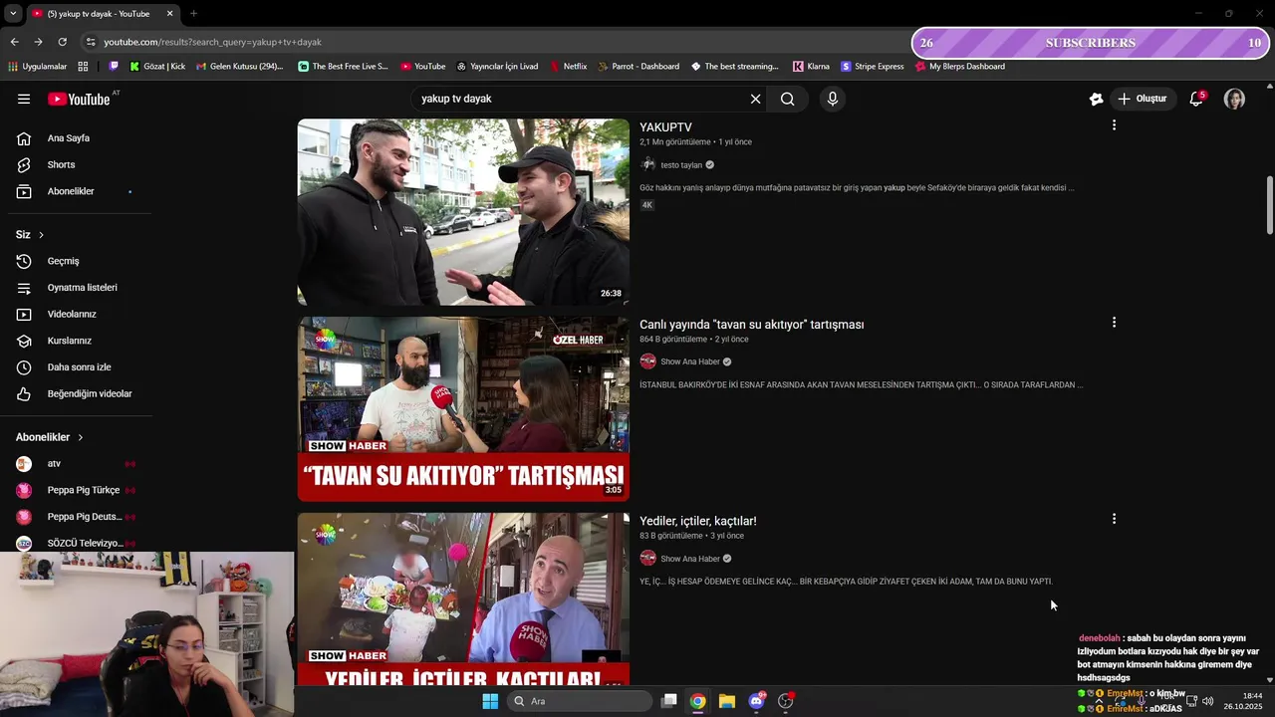Clear the search query with the X
Viewport: 1275px width, 717px height.
(755, 99)
